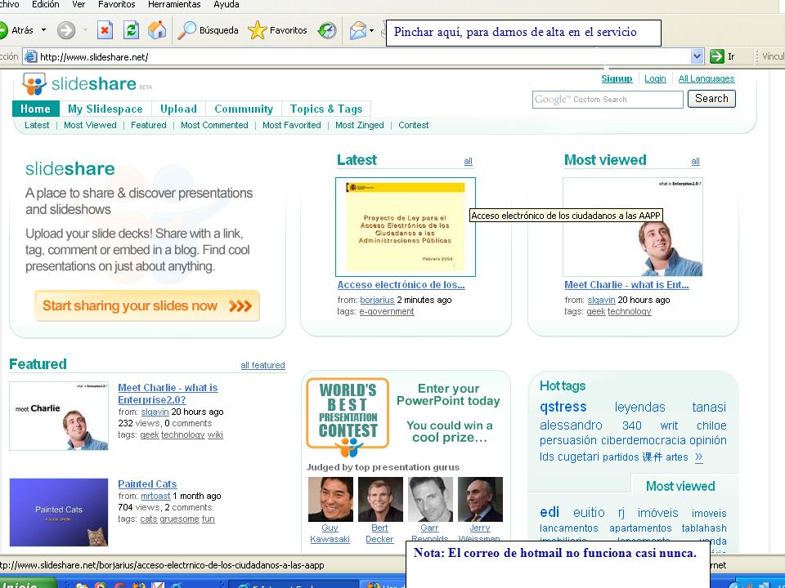Open the Herramientas menu
This screenshot has width=785, height=588.
174,5
